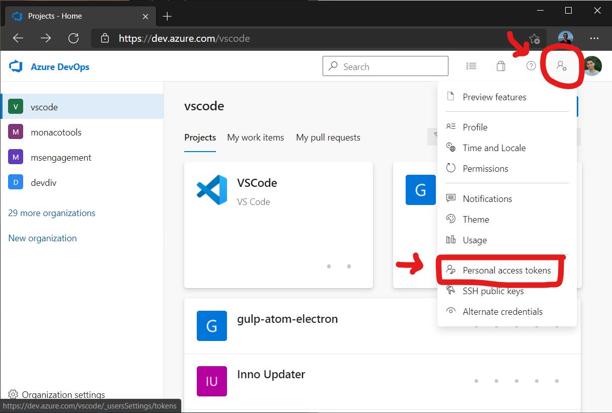This screenshot has height=413, width=612.
Task: Click the user settings icon in header
Action: pos(561,66)
